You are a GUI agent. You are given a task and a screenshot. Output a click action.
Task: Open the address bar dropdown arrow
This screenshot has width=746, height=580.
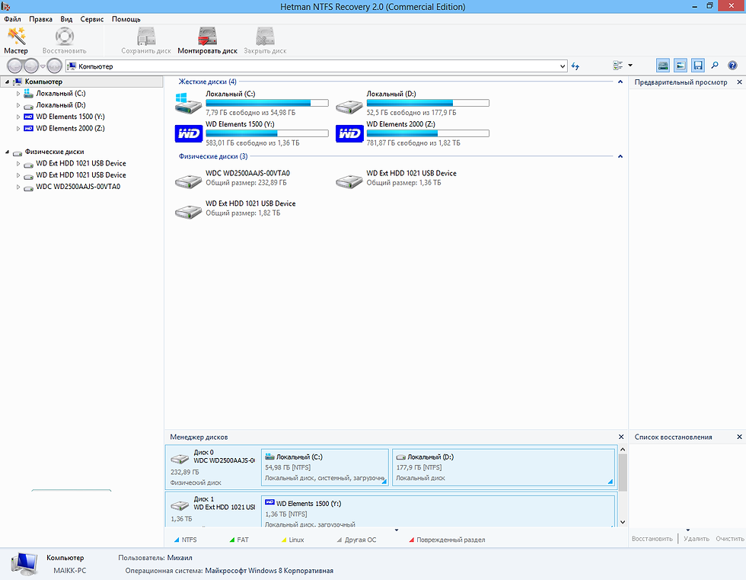tap(563, 66)
